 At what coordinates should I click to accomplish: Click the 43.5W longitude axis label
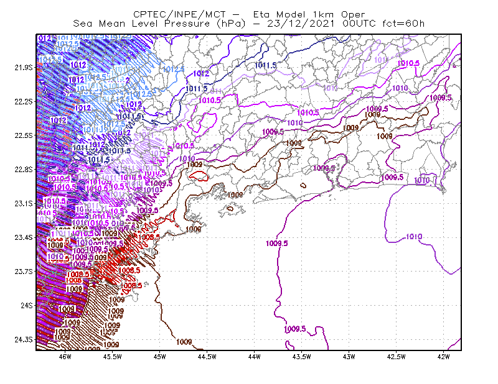(x=301, y=357)
